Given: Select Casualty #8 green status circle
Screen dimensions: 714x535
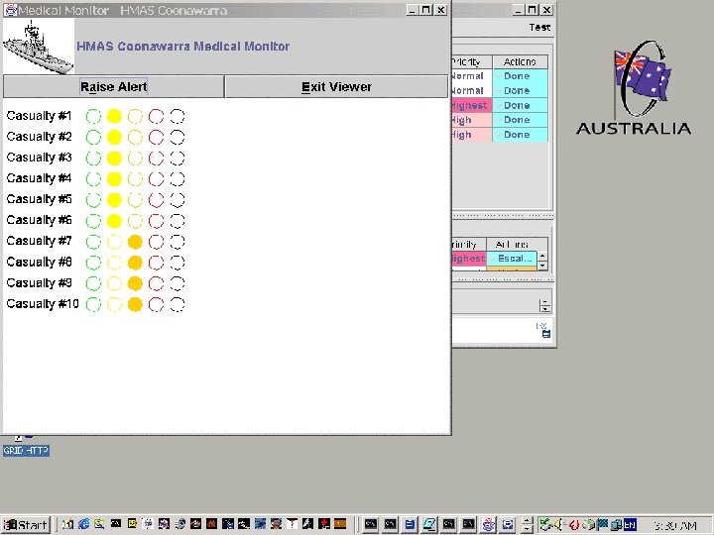Looking at the screenshot, I should 93,263.
